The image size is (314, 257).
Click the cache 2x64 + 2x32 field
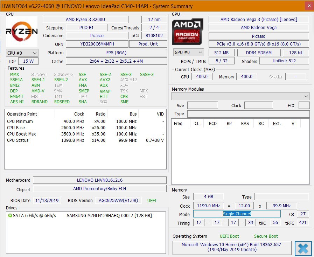click(x=116, y=61)
